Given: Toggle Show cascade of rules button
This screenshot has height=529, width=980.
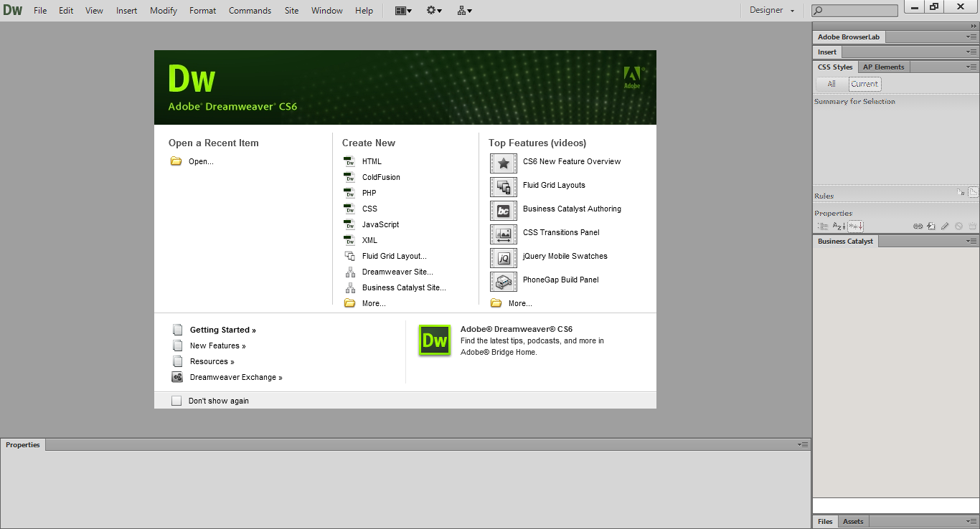Looking at the screenshot, I should click(974, 192).
